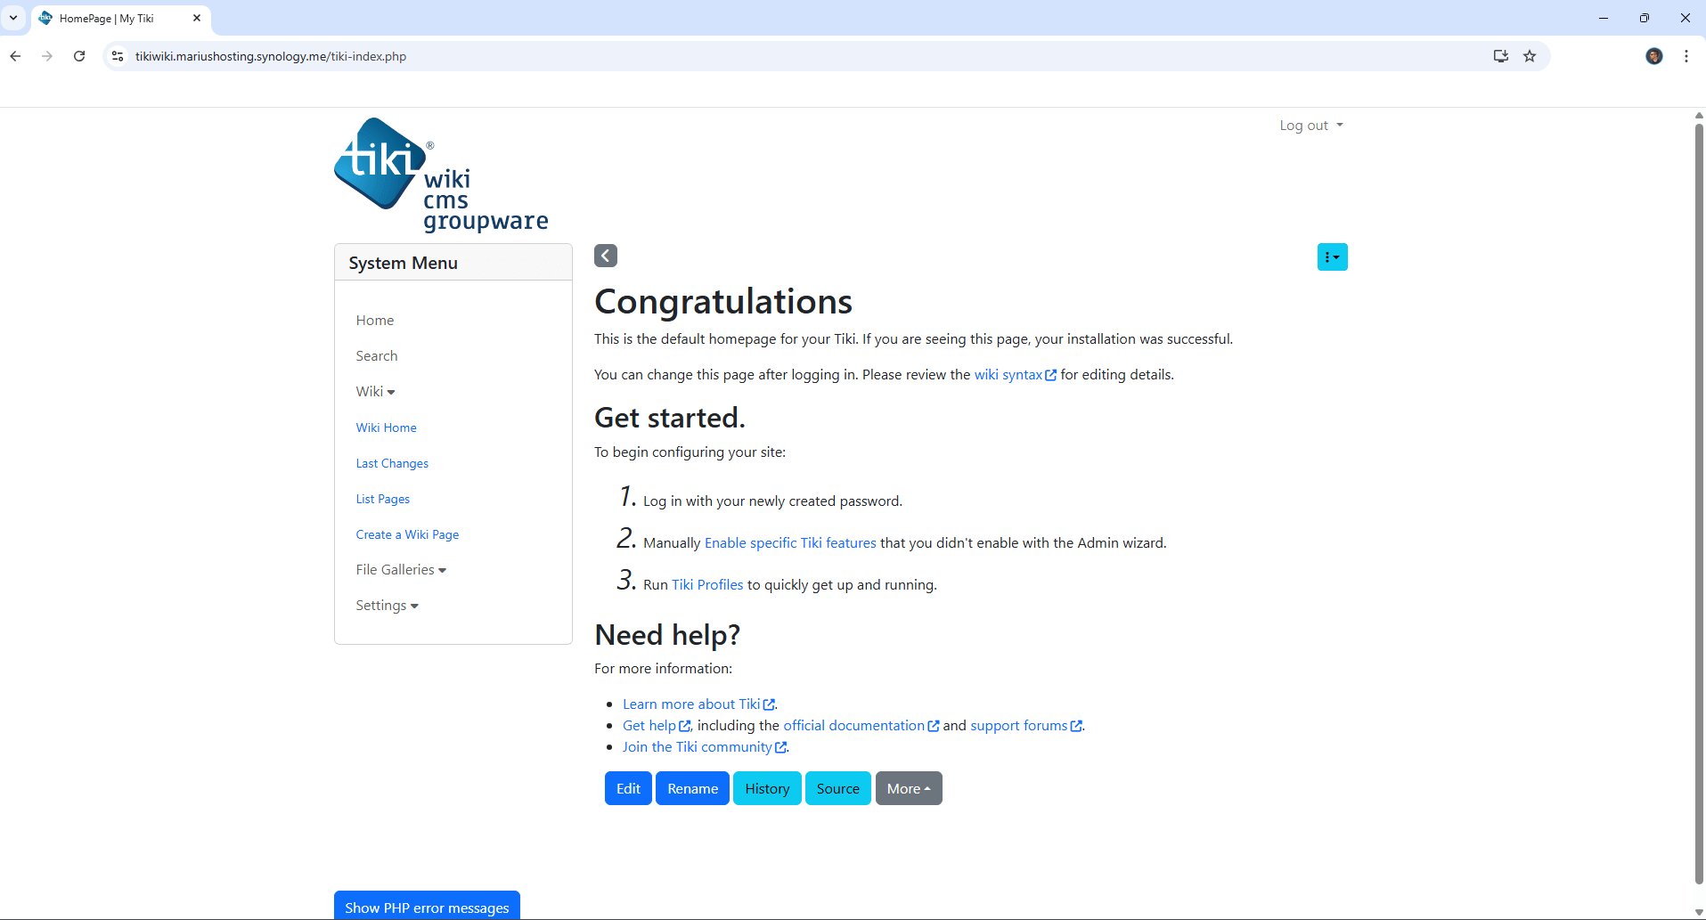
Task: View site information icon in address bar
Action: [x=118, y=56]
